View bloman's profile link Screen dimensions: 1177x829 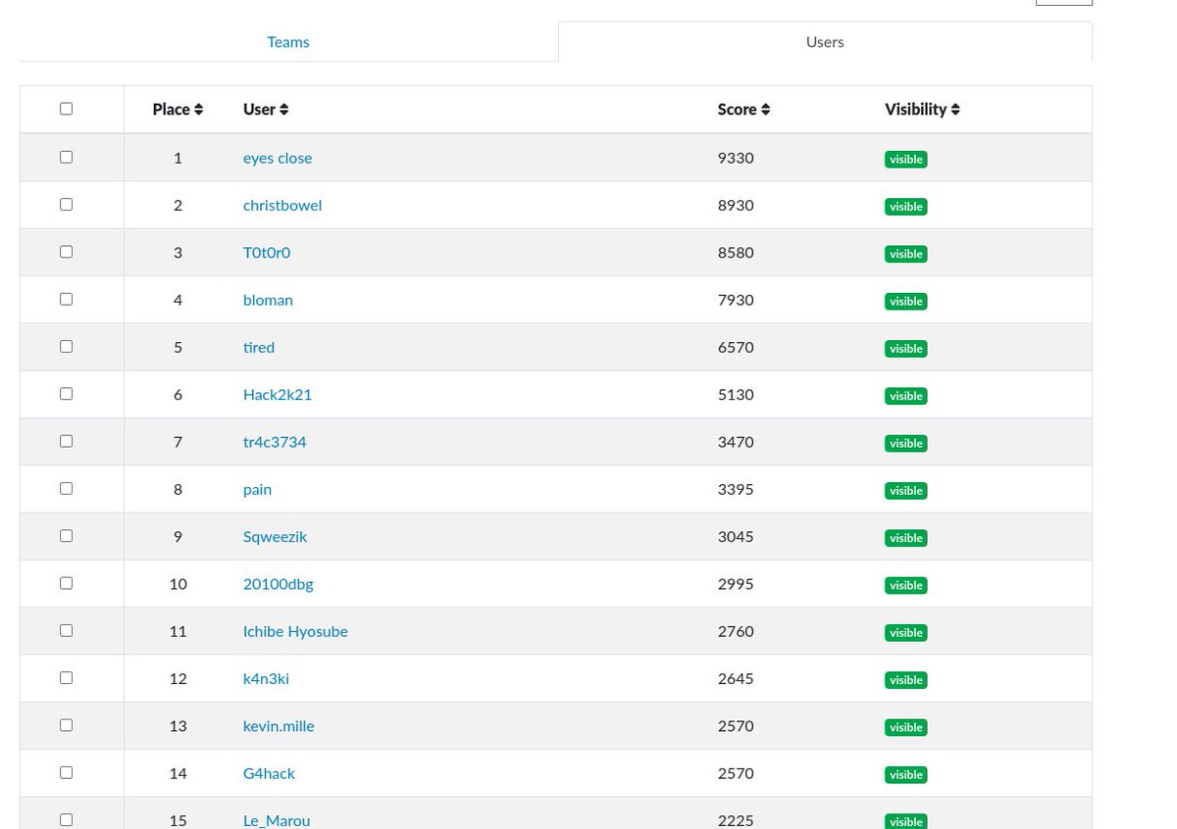click(x=267, y=299)
